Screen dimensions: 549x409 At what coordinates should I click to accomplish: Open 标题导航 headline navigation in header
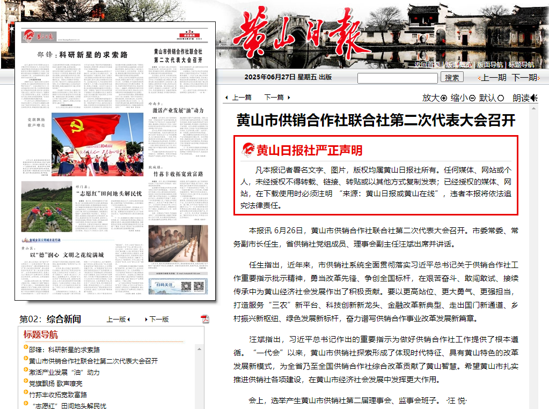[521, 65]
